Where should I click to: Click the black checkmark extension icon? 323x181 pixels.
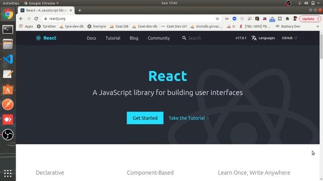pos(257,19)
